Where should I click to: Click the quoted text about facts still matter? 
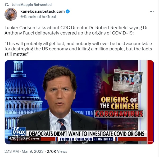pyautogui.click(x=78, y=49)
